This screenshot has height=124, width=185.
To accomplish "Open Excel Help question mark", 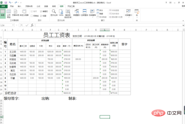I will pyautogui.click(x=166, y=3).
